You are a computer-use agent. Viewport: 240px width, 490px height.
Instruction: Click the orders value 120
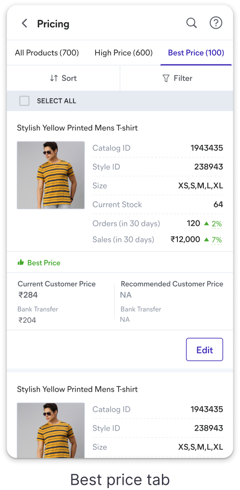(193, 224)
